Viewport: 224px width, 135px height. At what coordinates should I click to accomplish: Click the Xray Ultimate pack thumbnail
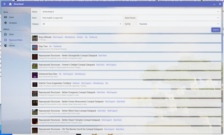pos(35,38)
